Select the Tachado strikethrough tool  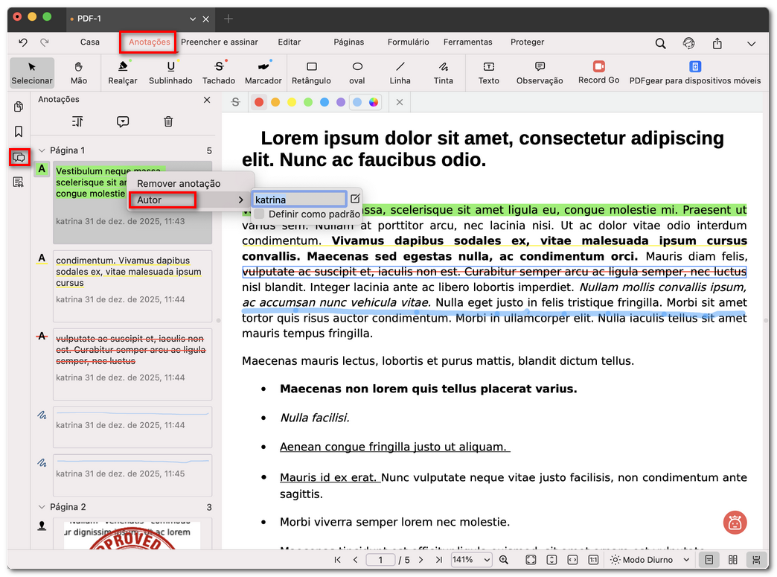tap(218, 72)
